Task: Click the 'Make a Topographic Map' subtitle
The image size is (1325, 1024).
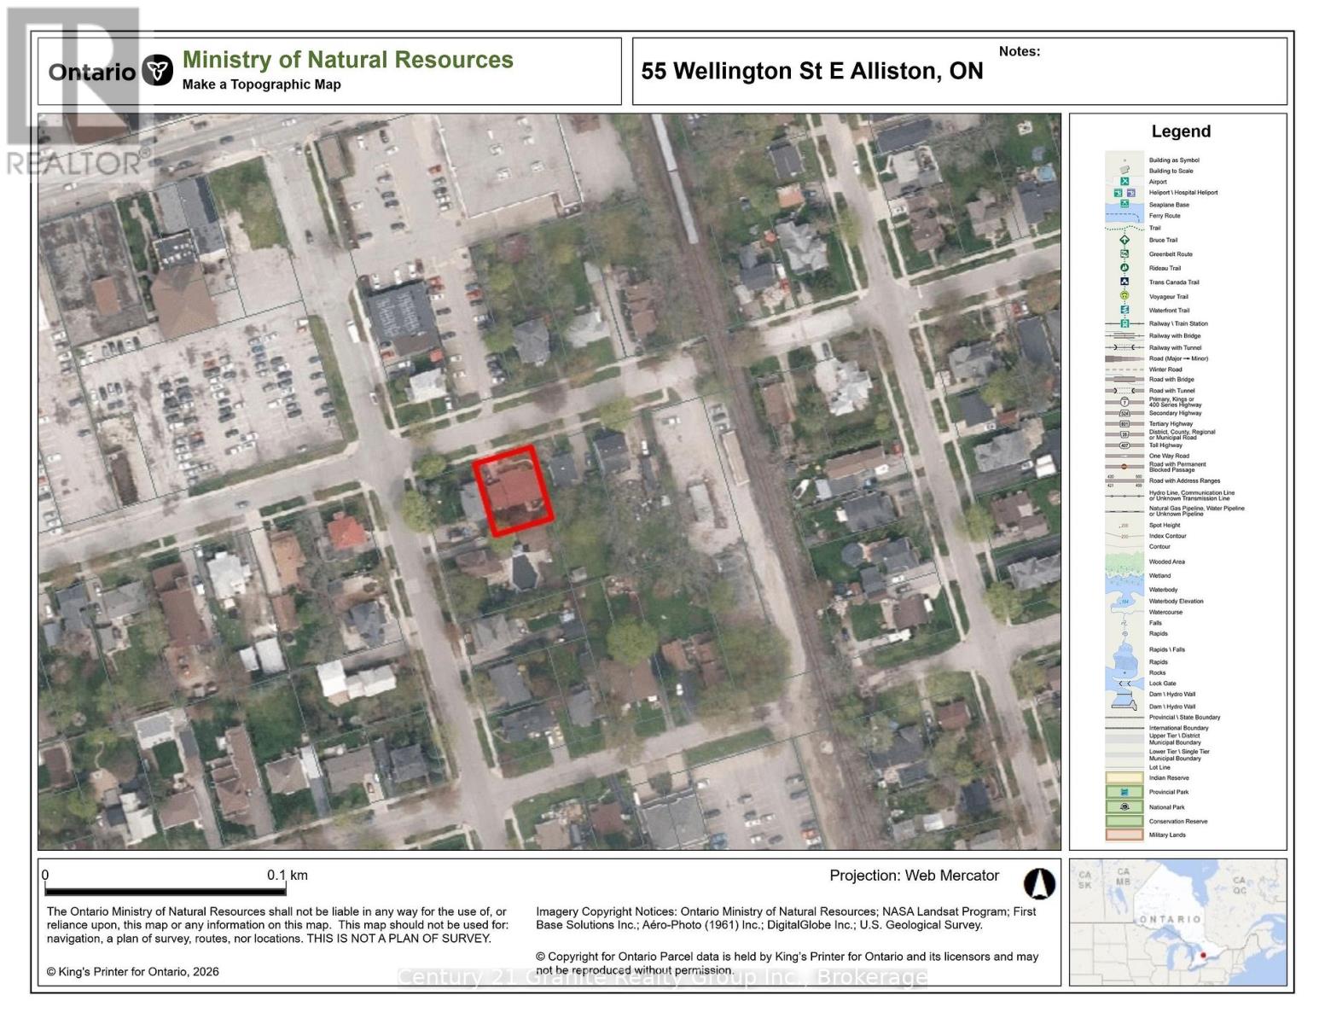Action: click(262, 84)
